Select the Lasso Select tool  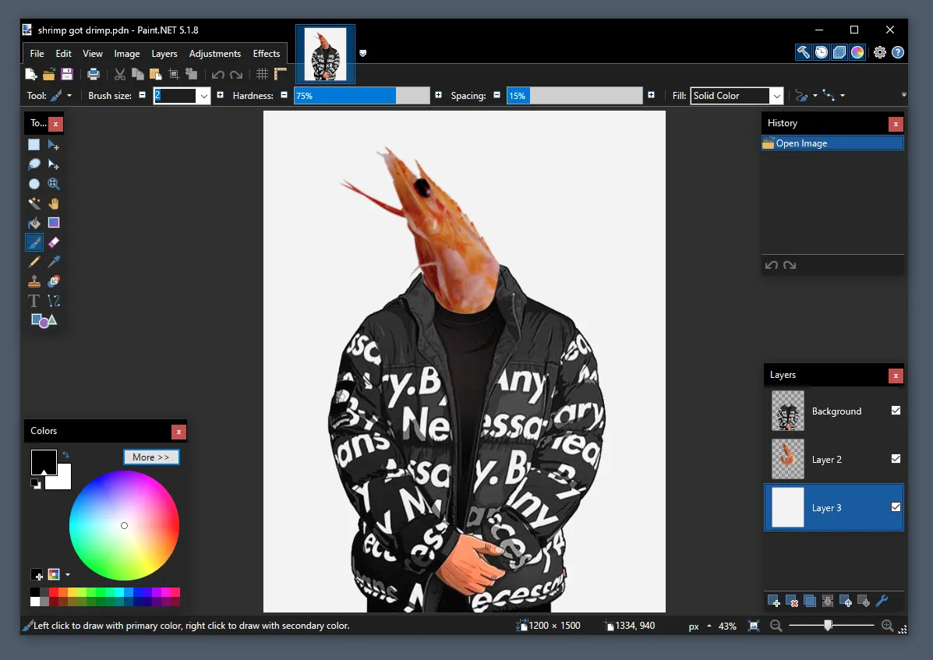(x=34, y=164)
